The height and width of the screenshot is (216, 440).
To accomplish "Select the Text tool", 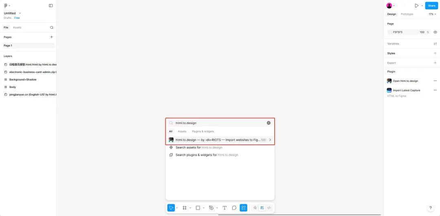I will click(x=224, y=208).
